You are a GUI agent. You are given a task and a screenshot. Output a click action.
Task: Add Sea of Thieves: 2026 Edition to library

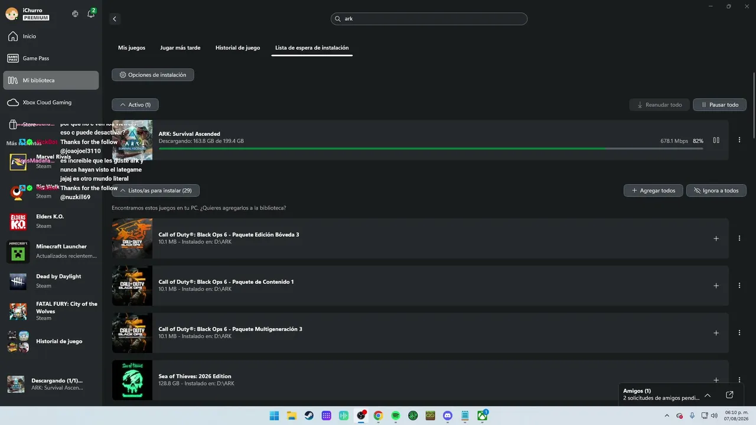(716, 380)
